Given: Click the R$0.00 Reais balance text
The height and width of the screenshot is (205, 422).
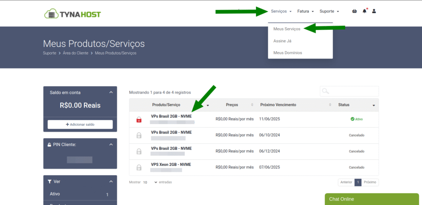Looking at the screenshot, I should [x=80, y=105].
